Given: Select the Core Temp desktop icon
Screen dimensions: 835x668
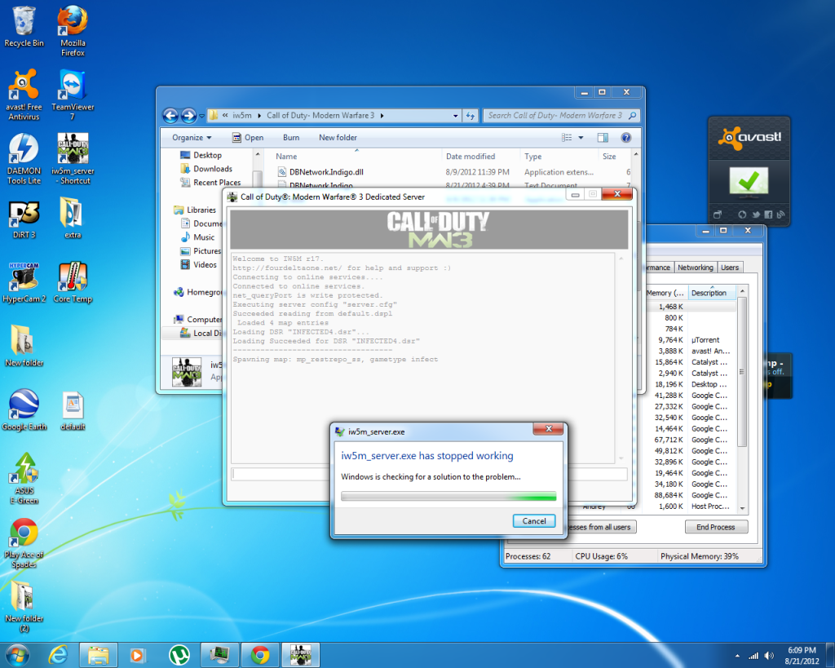Looking at the screenshot, I should pos(73,282).
